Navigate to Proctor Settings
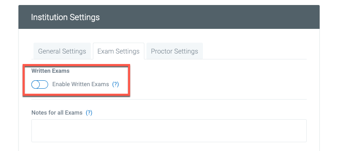This screenshot has width=341, height=151. (x=174, y=51)
